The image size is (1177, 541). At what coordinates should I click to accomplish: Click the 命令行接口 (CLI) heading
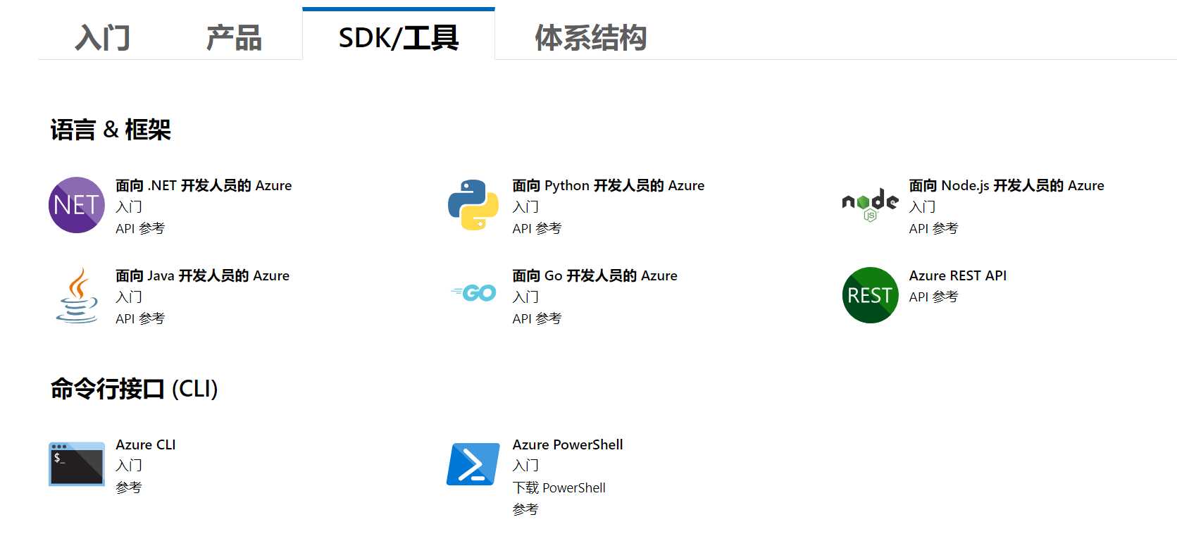134,389
